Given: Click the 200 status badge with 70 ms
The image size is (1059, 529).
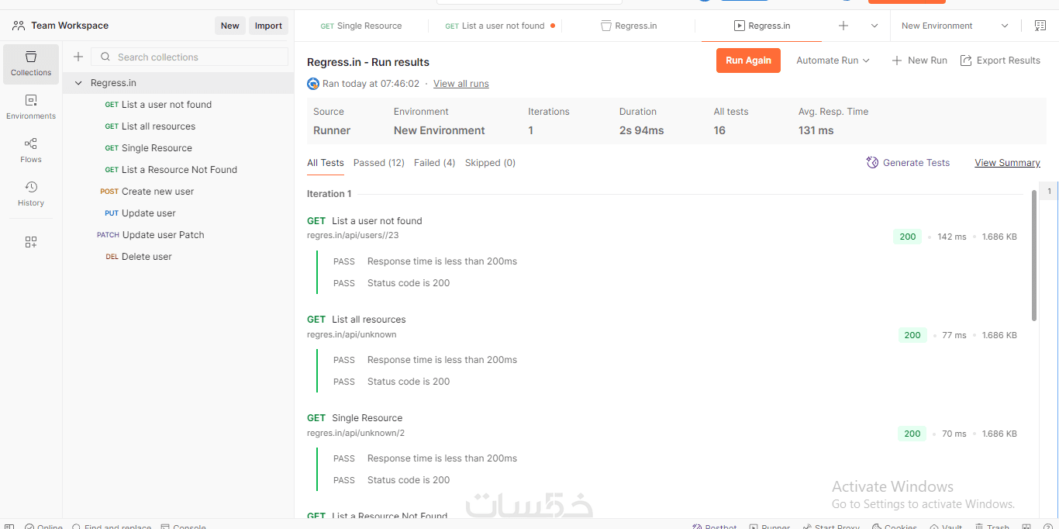Looking at the screenshot, I should tap(912, 434).
